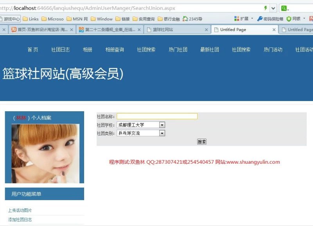Viewport: 313px width, 226px height.
Task: Open the 添加社团日志 menu link
Action: (20, 220)
